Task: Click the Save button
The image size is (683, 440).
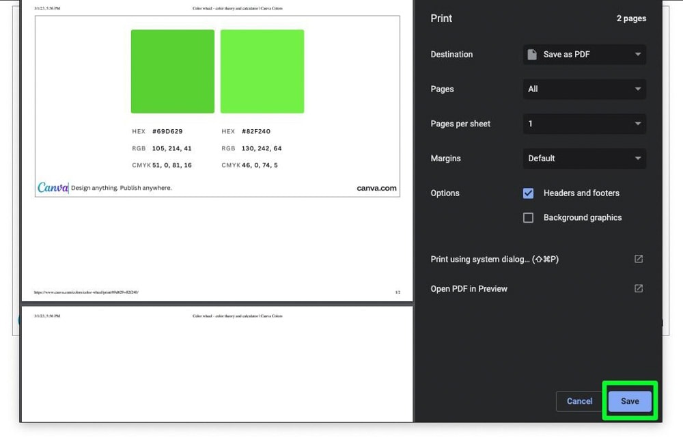Action: [x=629, y=401]
